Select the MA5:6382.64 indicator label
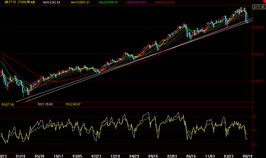Screen dimensions: 266x158 (52, 3)
